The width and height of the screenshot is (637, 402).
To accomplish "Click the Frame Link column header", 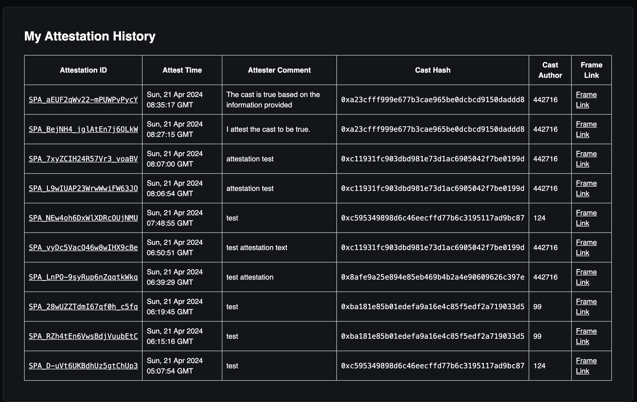I will point(591,70).
